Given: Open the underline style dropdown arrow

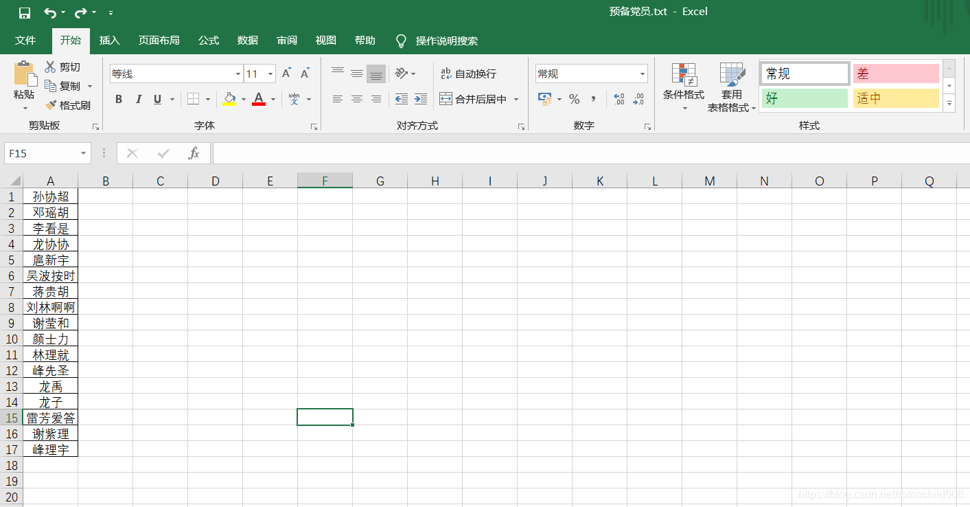Looking at the screenshot, I should click(171, 99).
